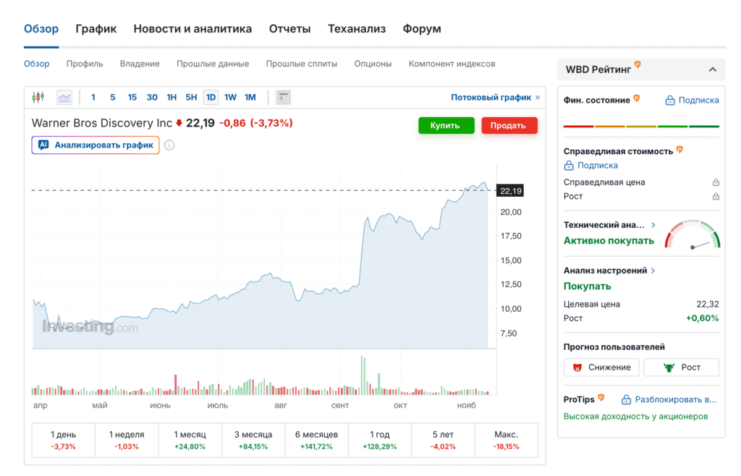Open the Теханализ tab

(x=357, y=29)
